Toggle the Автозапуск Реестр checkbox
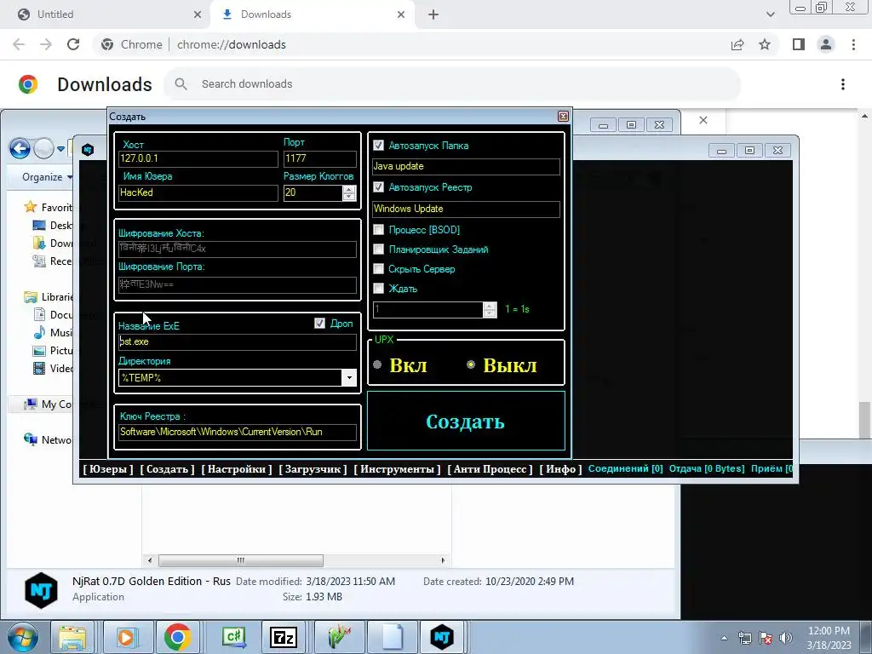Image resolution: width=872 pixels, height=654 pixels. (379, 186)
